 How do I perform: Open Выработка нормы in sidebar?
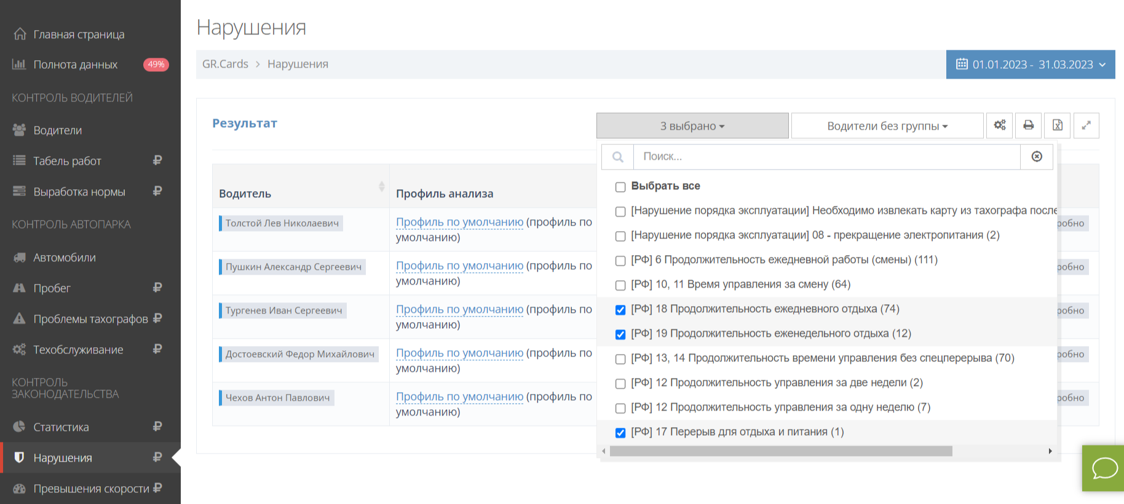(x=79, y=192)
